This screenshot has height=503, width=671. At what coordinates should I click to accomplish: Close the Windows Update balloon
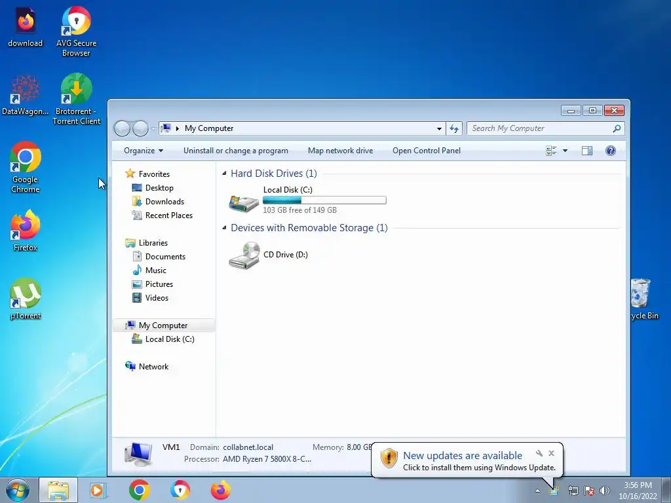click(552, 453)
